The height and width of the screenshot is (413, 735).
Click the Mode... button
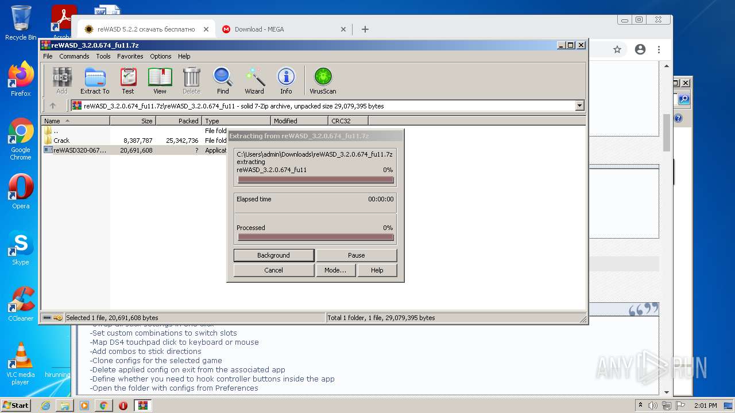[335, 270]
